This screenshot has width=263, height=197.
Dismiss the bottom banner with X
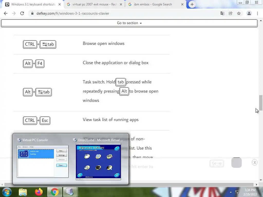tap(255, 162)
